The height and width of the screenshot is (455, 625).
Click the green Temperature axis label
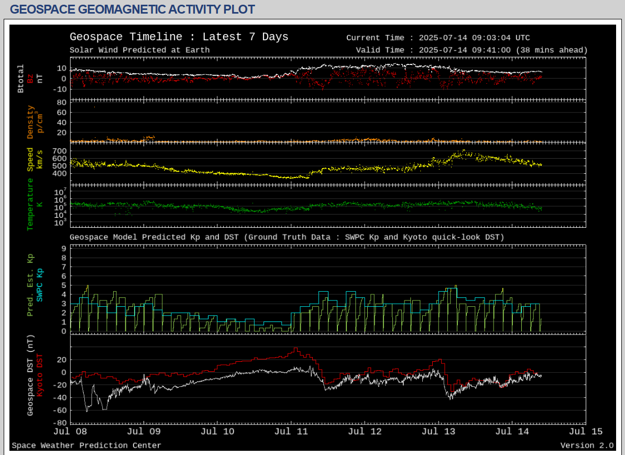click(30, 204)
